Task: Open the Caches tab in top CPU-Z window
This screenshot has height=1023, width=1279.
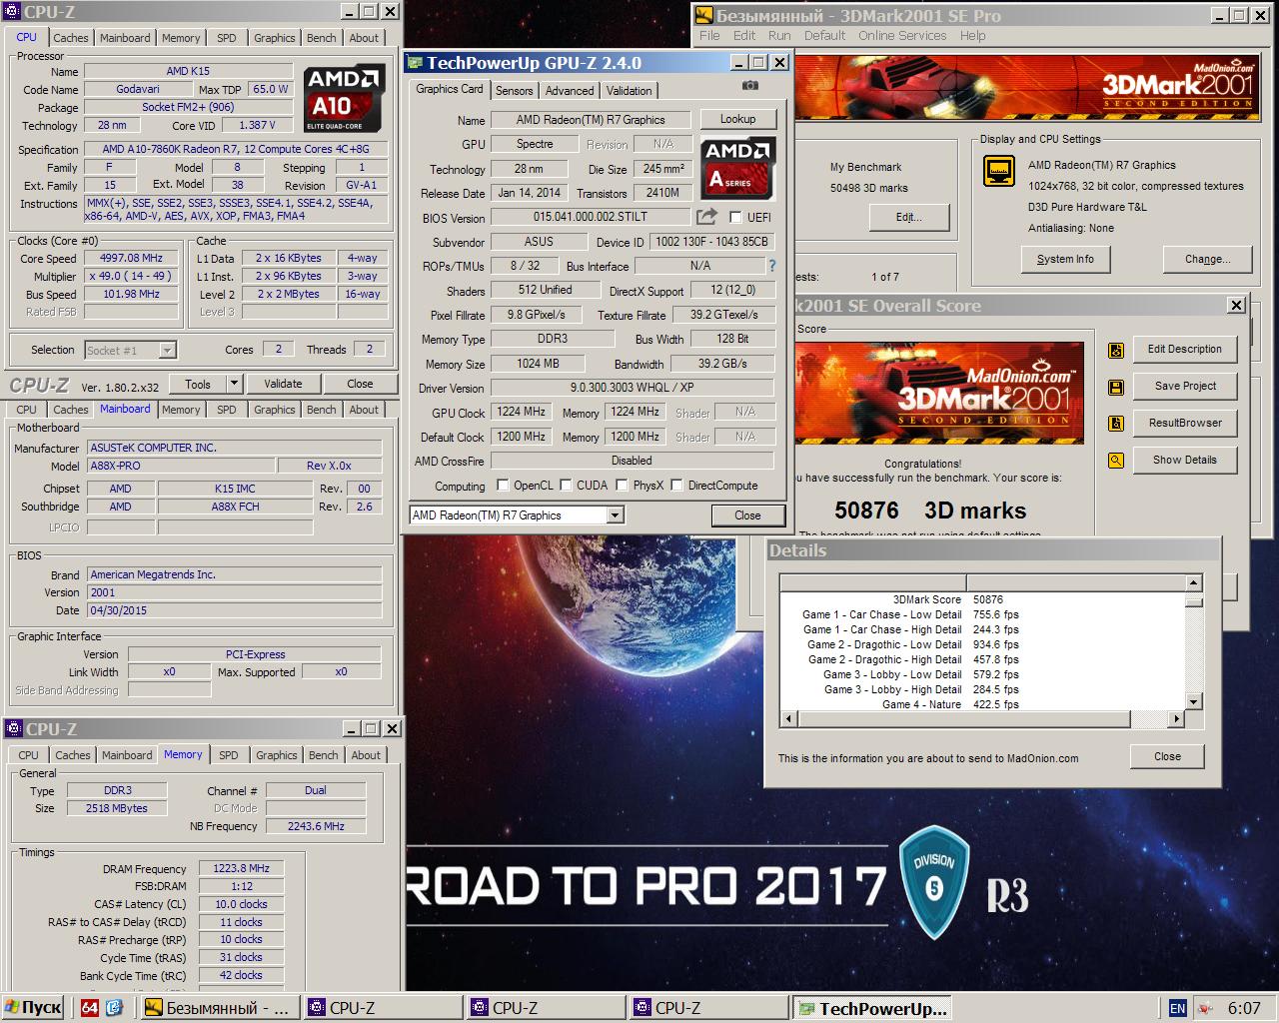Action: [71, 38]
